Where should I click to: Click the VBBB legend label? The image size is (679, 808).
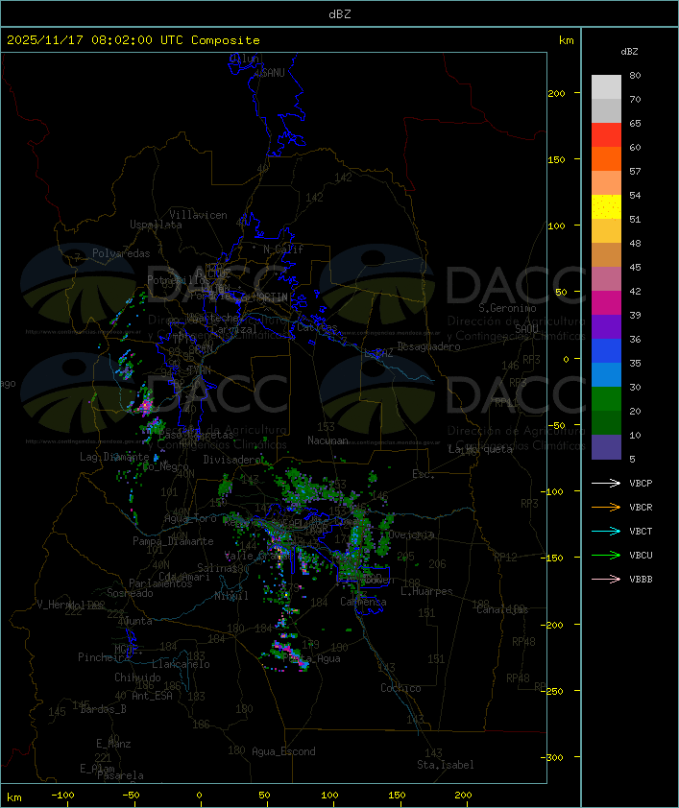click(641, 580)
